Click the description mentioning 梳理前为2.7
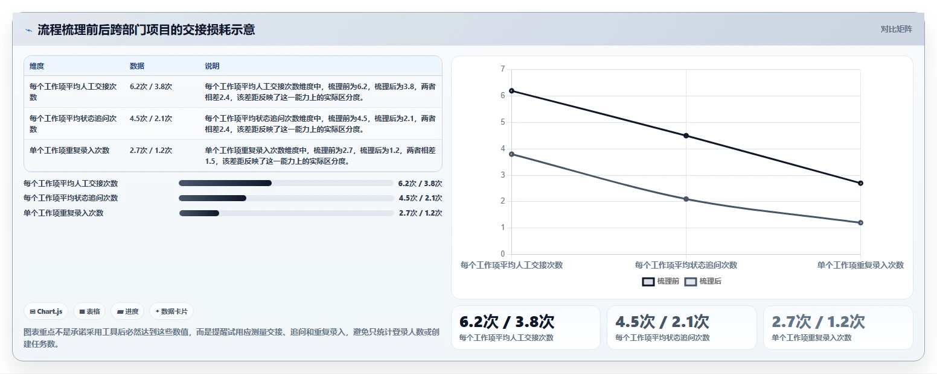This screenshot has height=374, width=937. pos(320,155)
